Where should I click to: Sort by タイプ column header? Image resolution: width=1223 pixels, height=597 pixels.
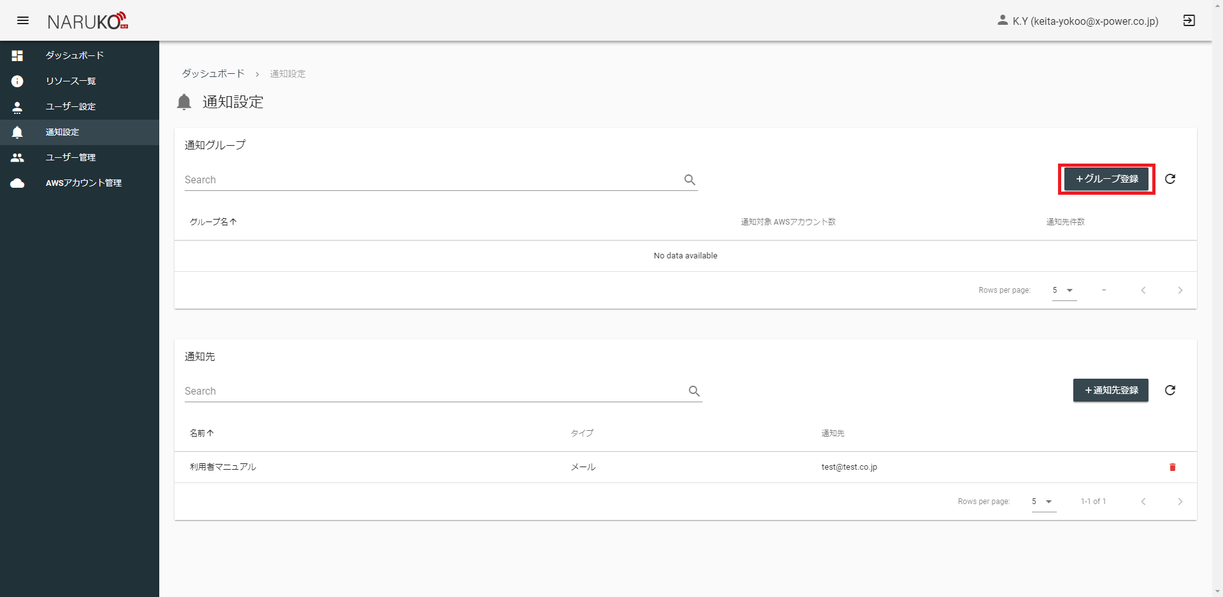pos(582,433)
